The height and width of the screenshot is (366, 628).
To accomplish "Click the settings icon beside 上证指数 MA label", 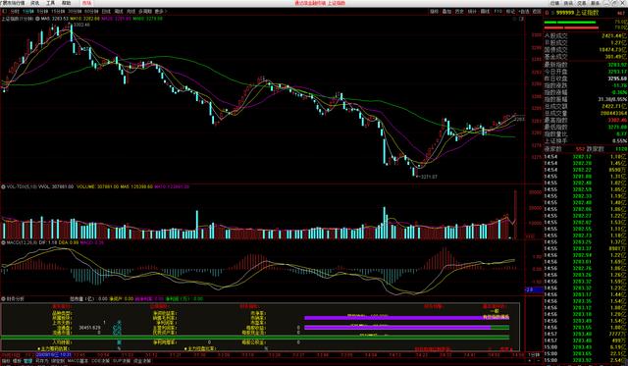I will (x=37, y=19).
